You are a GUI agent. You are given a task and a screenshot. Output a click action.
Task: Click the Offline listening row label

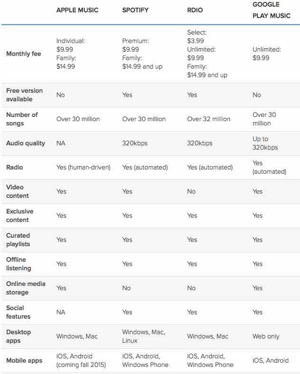point(19,264)
